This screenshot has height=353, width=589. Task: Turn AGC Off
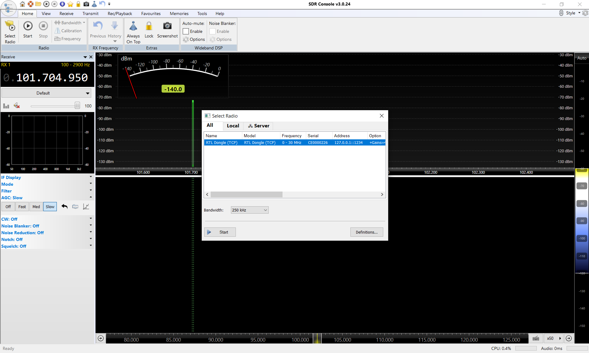coord(8,207)
